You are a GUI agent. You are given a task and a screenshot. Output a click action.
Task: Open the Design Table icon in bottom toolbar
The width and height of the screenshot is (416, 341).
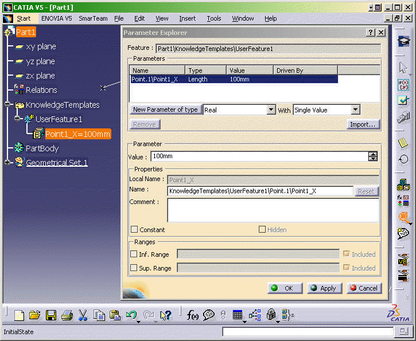coord(237,315)
